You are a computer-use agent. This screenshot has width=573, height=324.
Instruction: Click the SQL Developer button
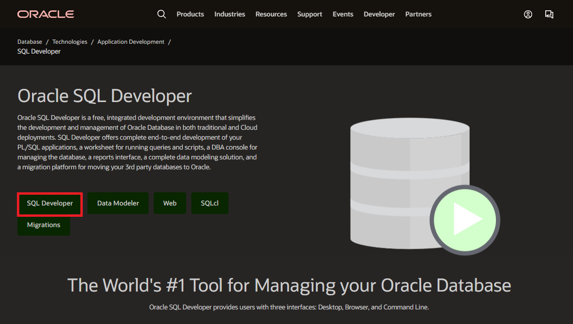coord(50,203)
